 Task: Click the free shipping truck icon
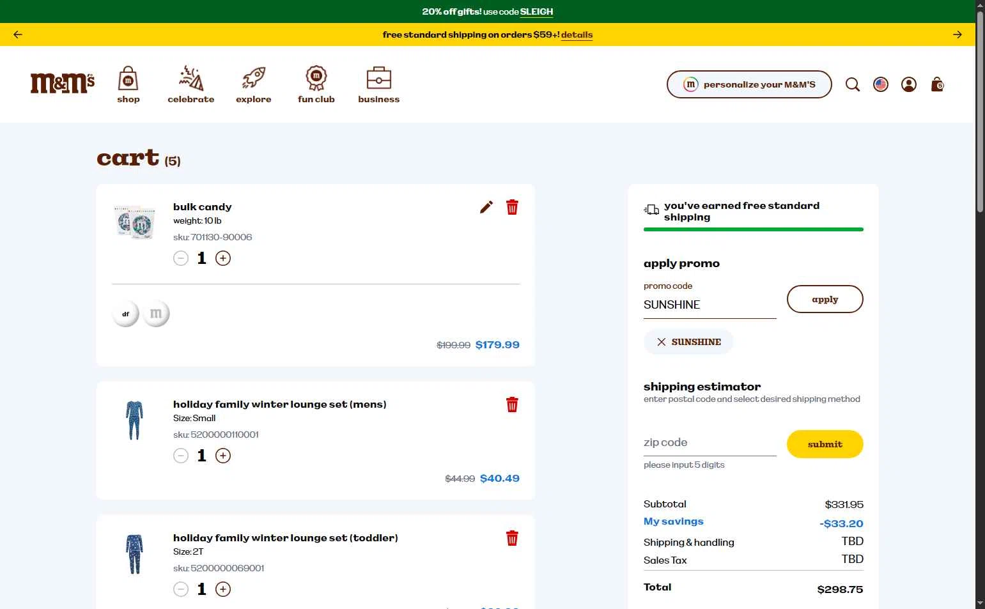pos(651,210)
